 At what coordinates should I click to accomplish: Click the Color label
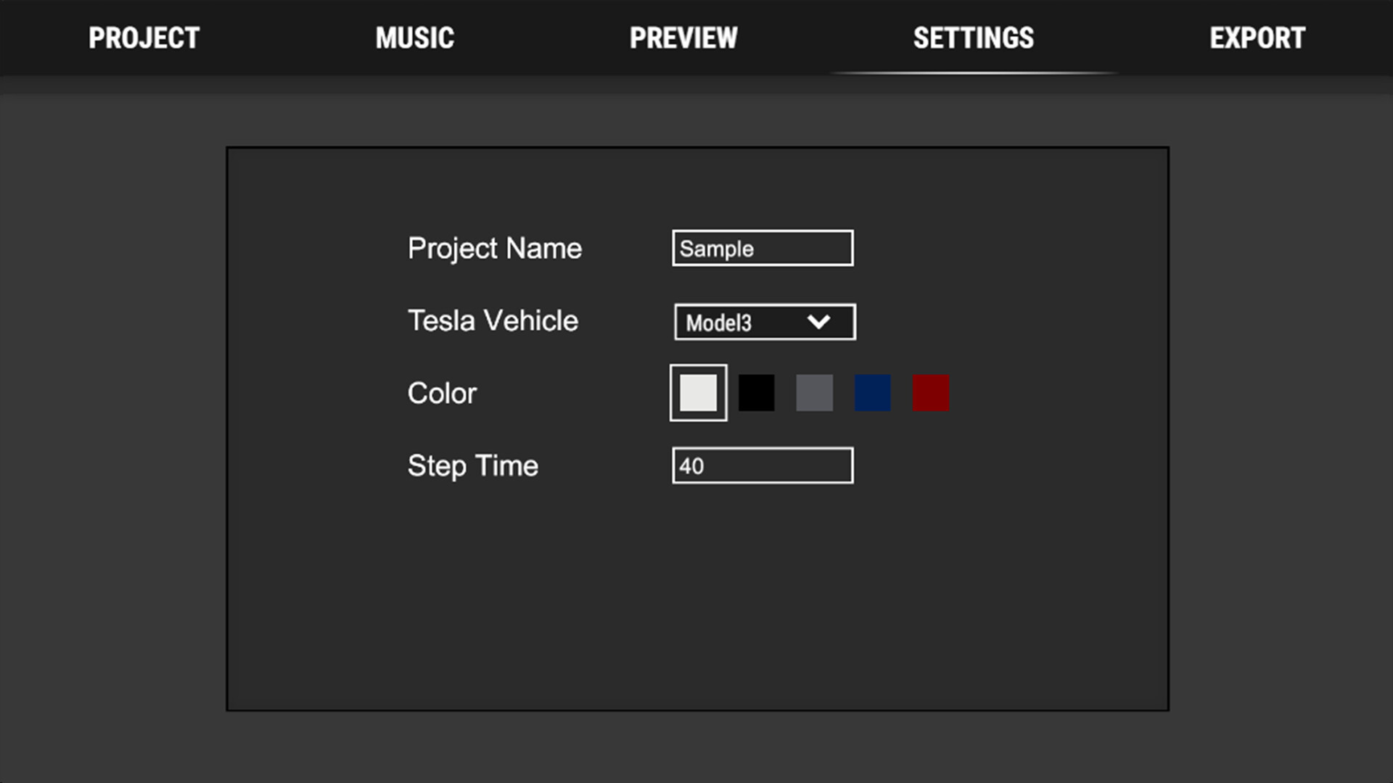[x=442, y=393]
